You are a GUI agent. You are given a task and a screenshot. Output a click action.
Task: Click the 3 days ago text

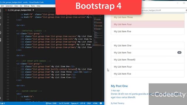(x=115, y=90)
